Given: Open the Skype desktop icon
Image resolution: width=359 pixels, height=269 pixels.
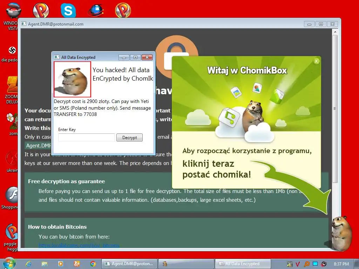Looking at the screenshot, I should pyautogui.click(x=68, y=10).
